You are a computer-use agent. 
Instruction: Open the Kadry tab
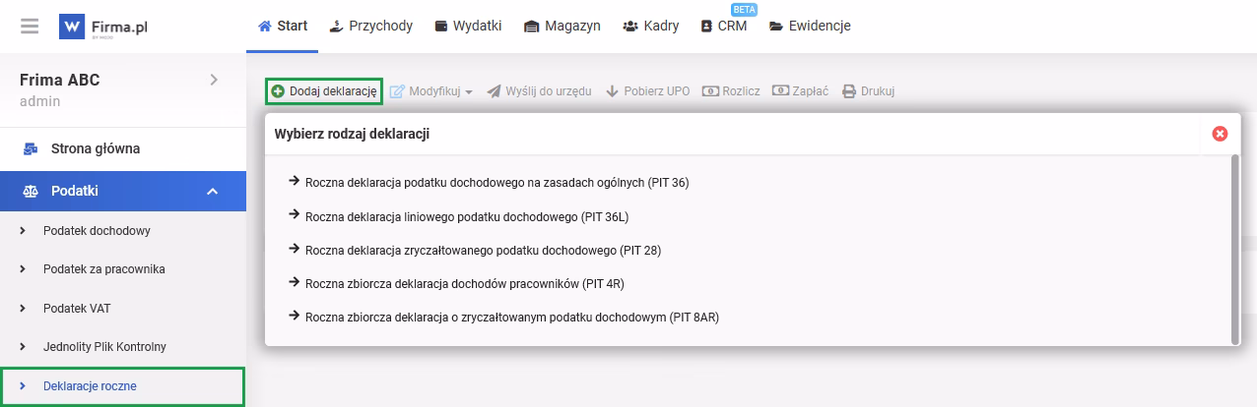point(651,27)
